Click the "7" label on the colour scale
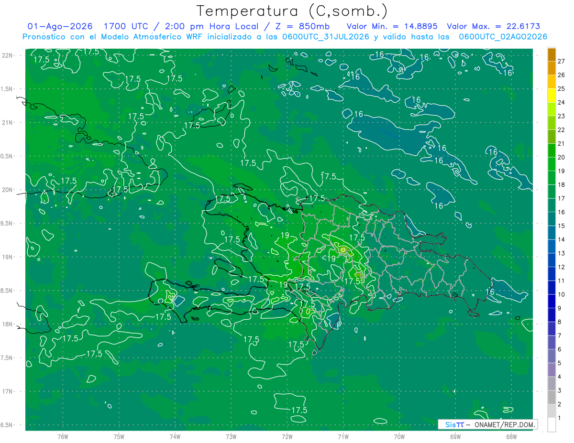 tap(560, 335)
